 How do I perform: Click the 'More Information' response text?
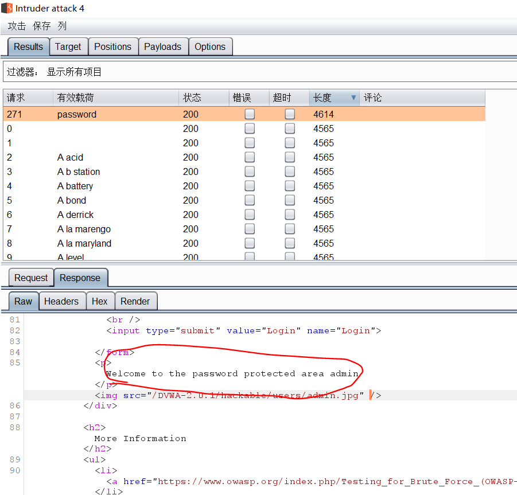tap(141, 438)
